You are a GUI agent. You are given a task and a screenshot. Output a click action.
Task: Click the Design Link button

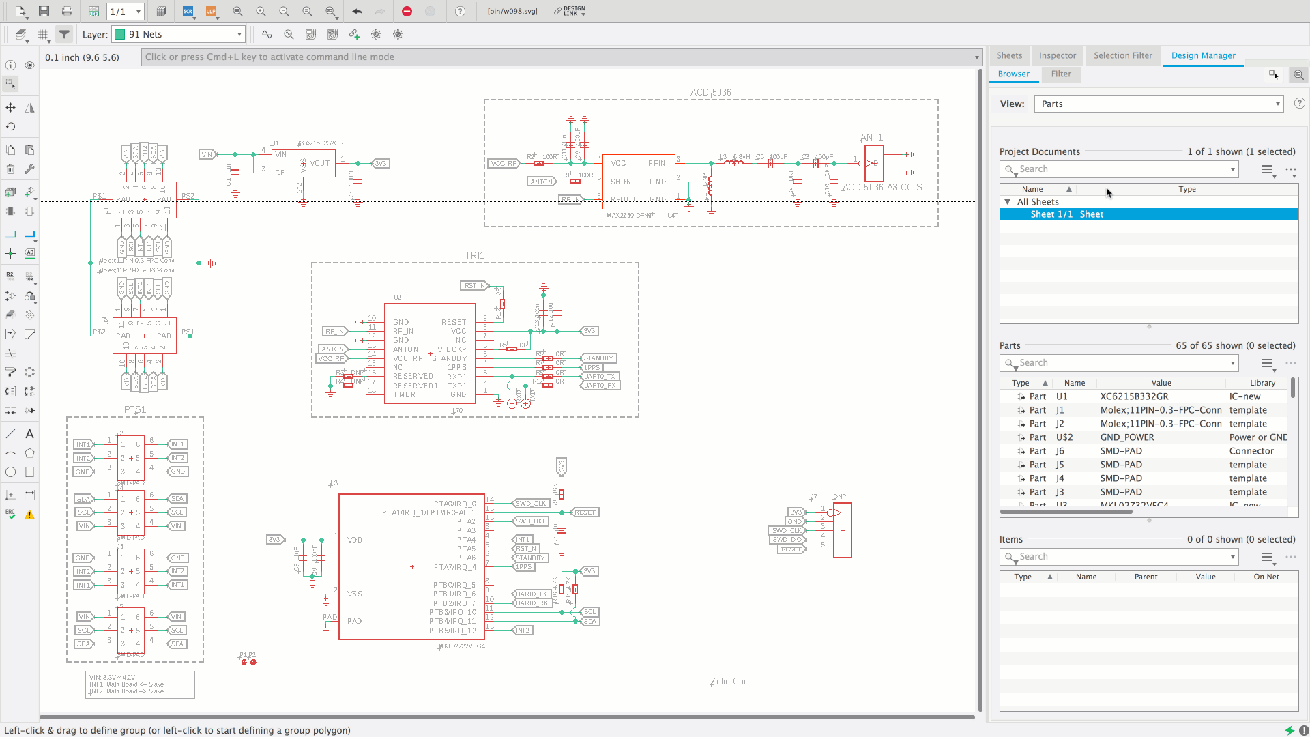point(570,11)
